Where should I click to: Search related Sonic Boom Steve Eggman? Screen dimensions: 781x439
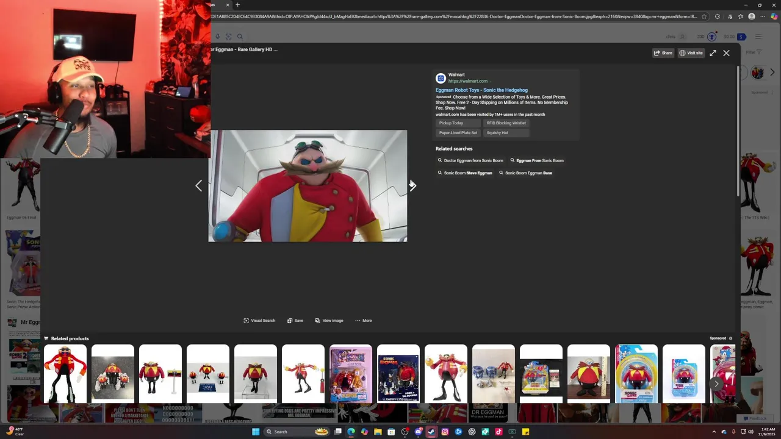[x=465, y=173]
